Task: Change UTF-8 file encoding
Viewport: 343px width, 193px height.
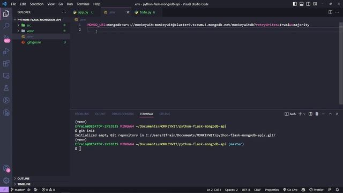Action: click(245, 190)
